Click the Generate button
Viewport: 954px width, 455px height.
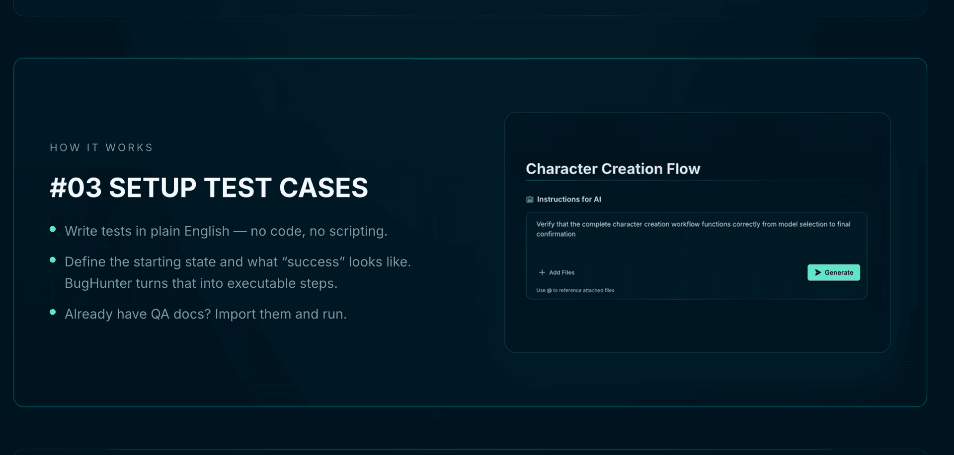tap(833, 272)
